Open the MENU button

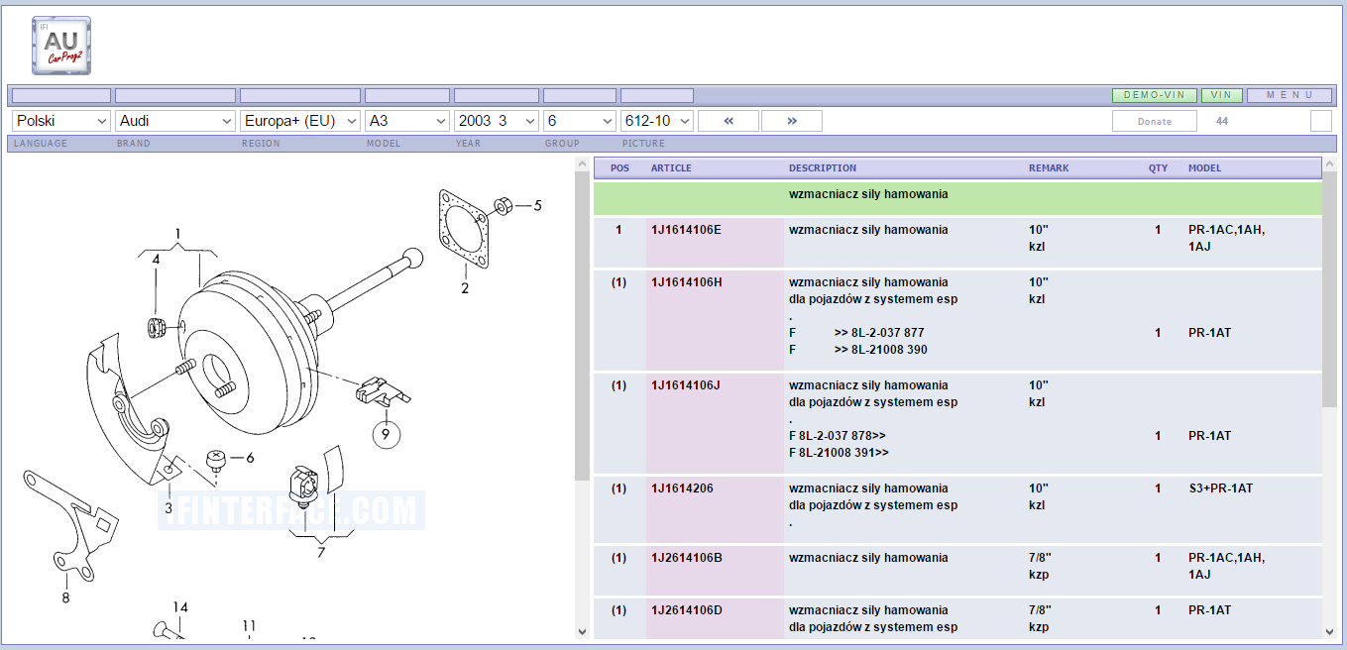click(1290, 95)
